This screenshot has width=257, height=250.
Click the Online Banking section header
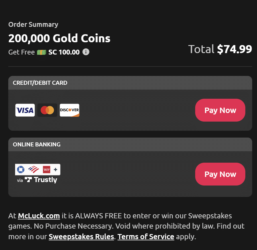tap(36, 144)
